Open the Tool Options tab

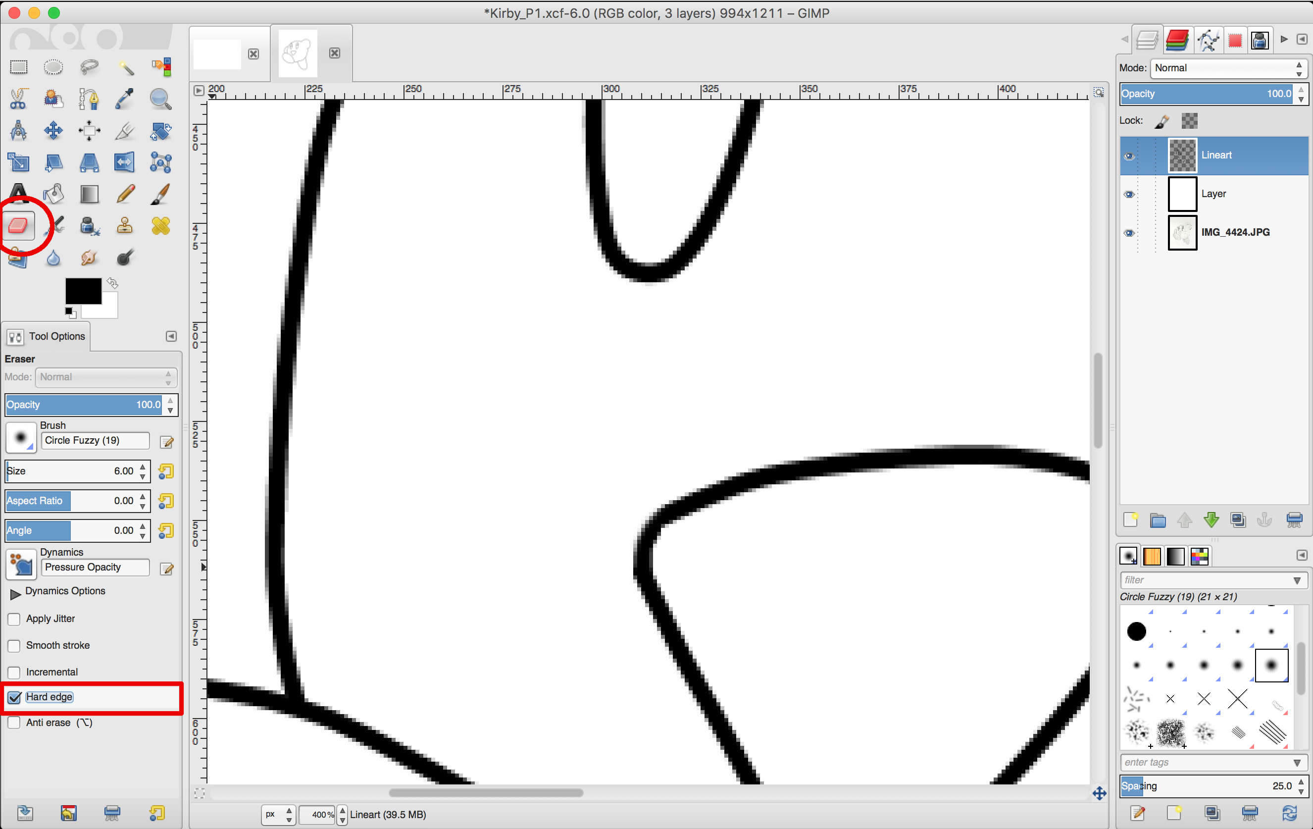[47, 336]
